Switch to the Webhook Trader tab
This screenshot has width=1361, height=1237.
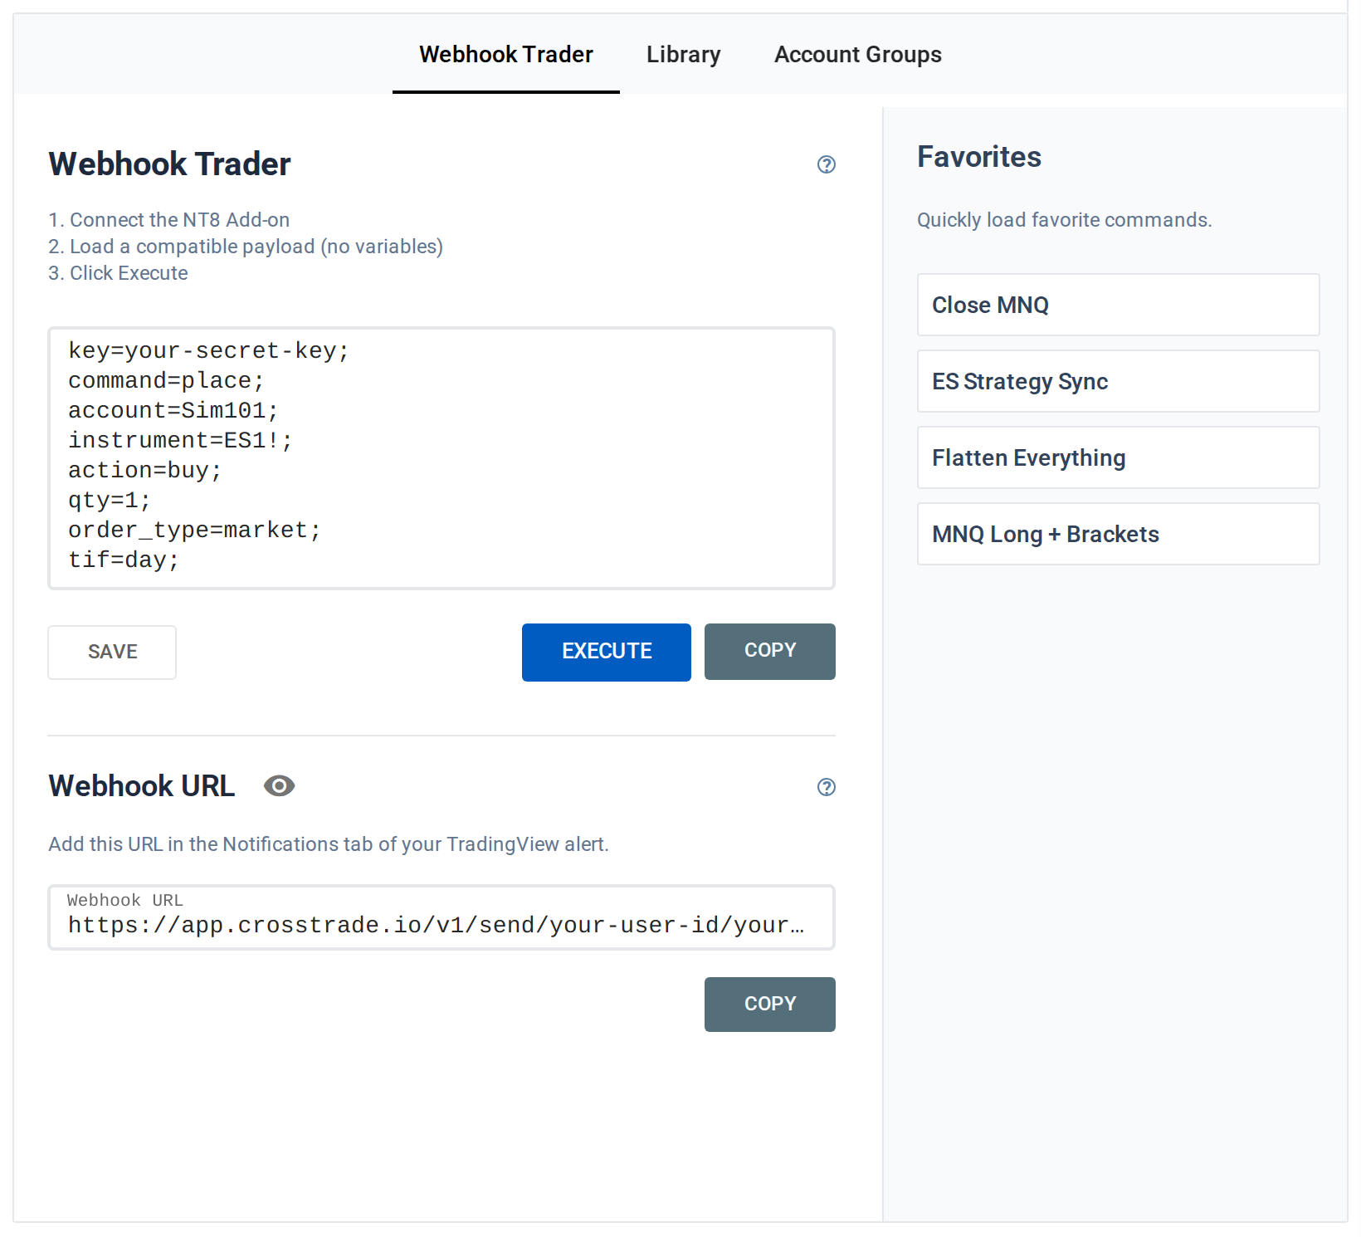tap(506, 55)
